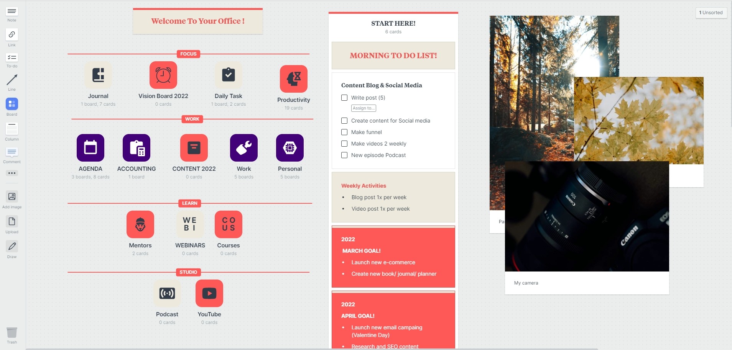Click the START HERE! column title

(393, 23)
